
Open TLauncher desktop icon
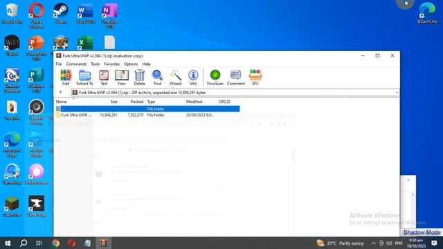click(12, 206)
